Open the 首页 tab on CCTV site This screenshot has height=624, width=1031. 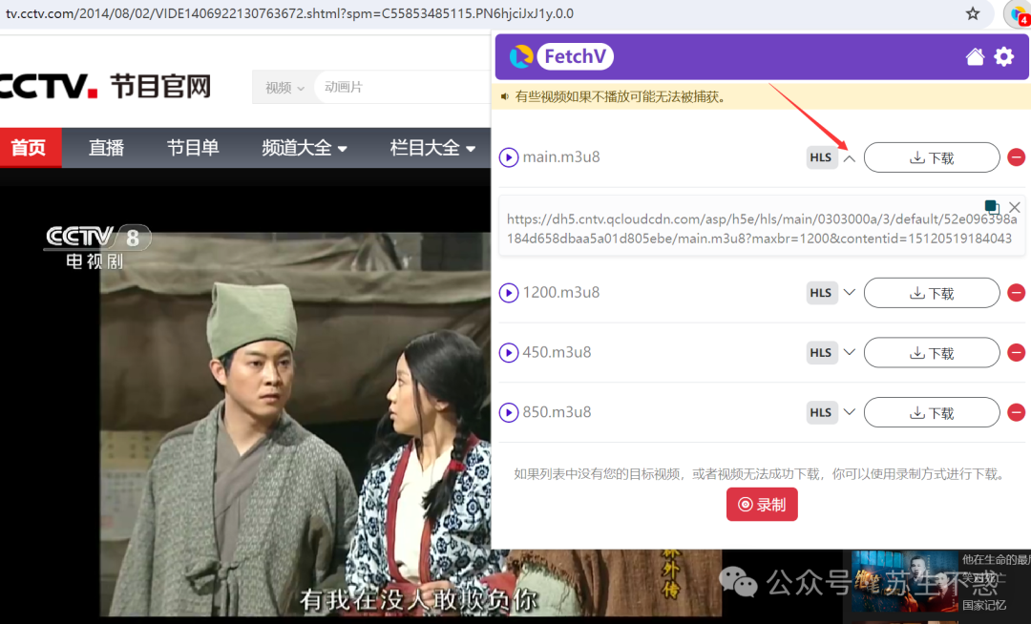pyautogui.click(x=30, y=148)
